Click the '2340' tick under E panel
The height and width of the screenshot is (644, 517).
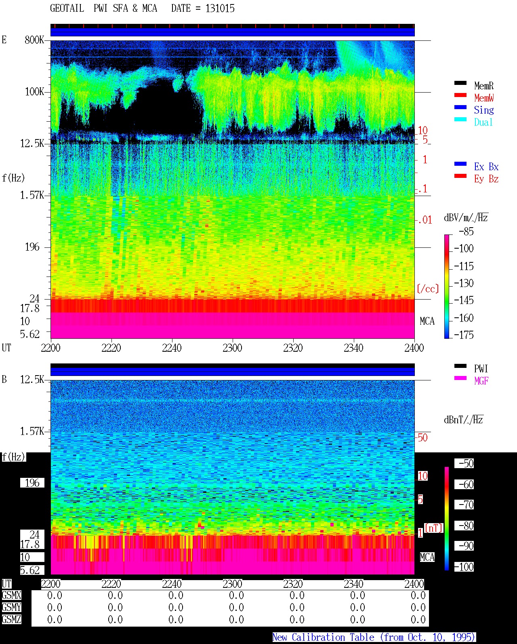[353, 348]
